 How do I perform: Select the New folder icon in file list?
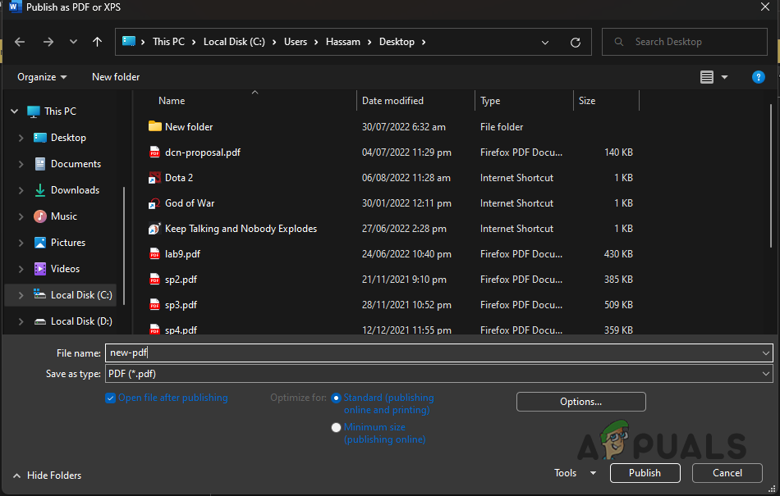point(154,127)
